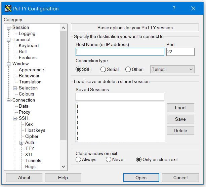Click the PuTTY icon in title bar

[8, 8]
